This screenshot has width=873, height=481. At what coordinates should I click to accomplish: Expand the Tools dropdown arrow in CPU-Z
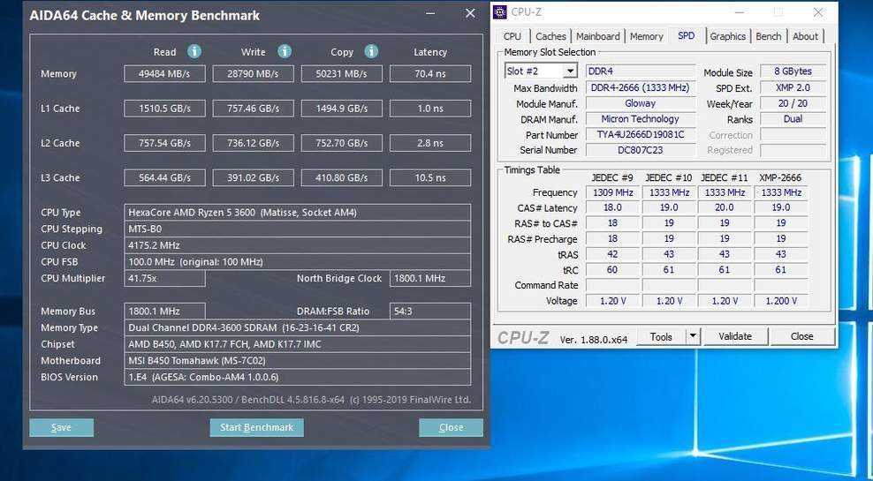(694, 336)
